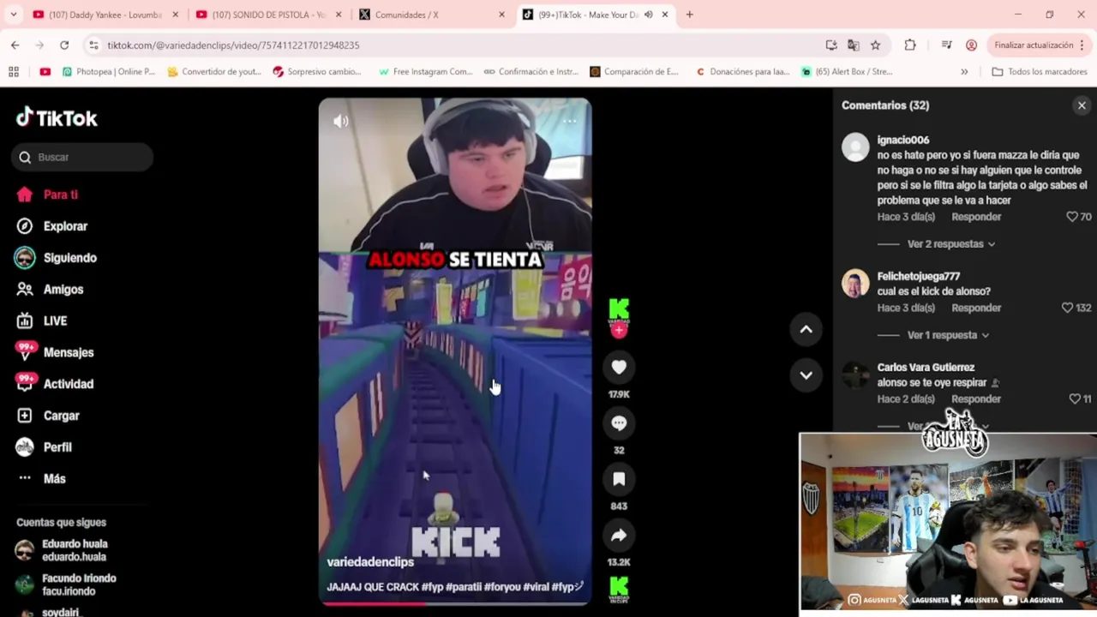Open Convertidor de yout... bookmark
Viewport: 1097px width, 617px height.
point(214,72)
